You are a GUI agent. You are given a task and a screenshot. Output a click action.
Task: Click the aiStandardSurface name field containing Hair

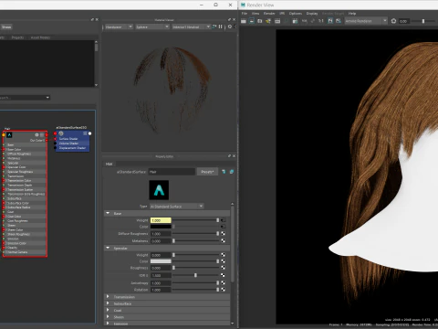(x=172, y=172)
